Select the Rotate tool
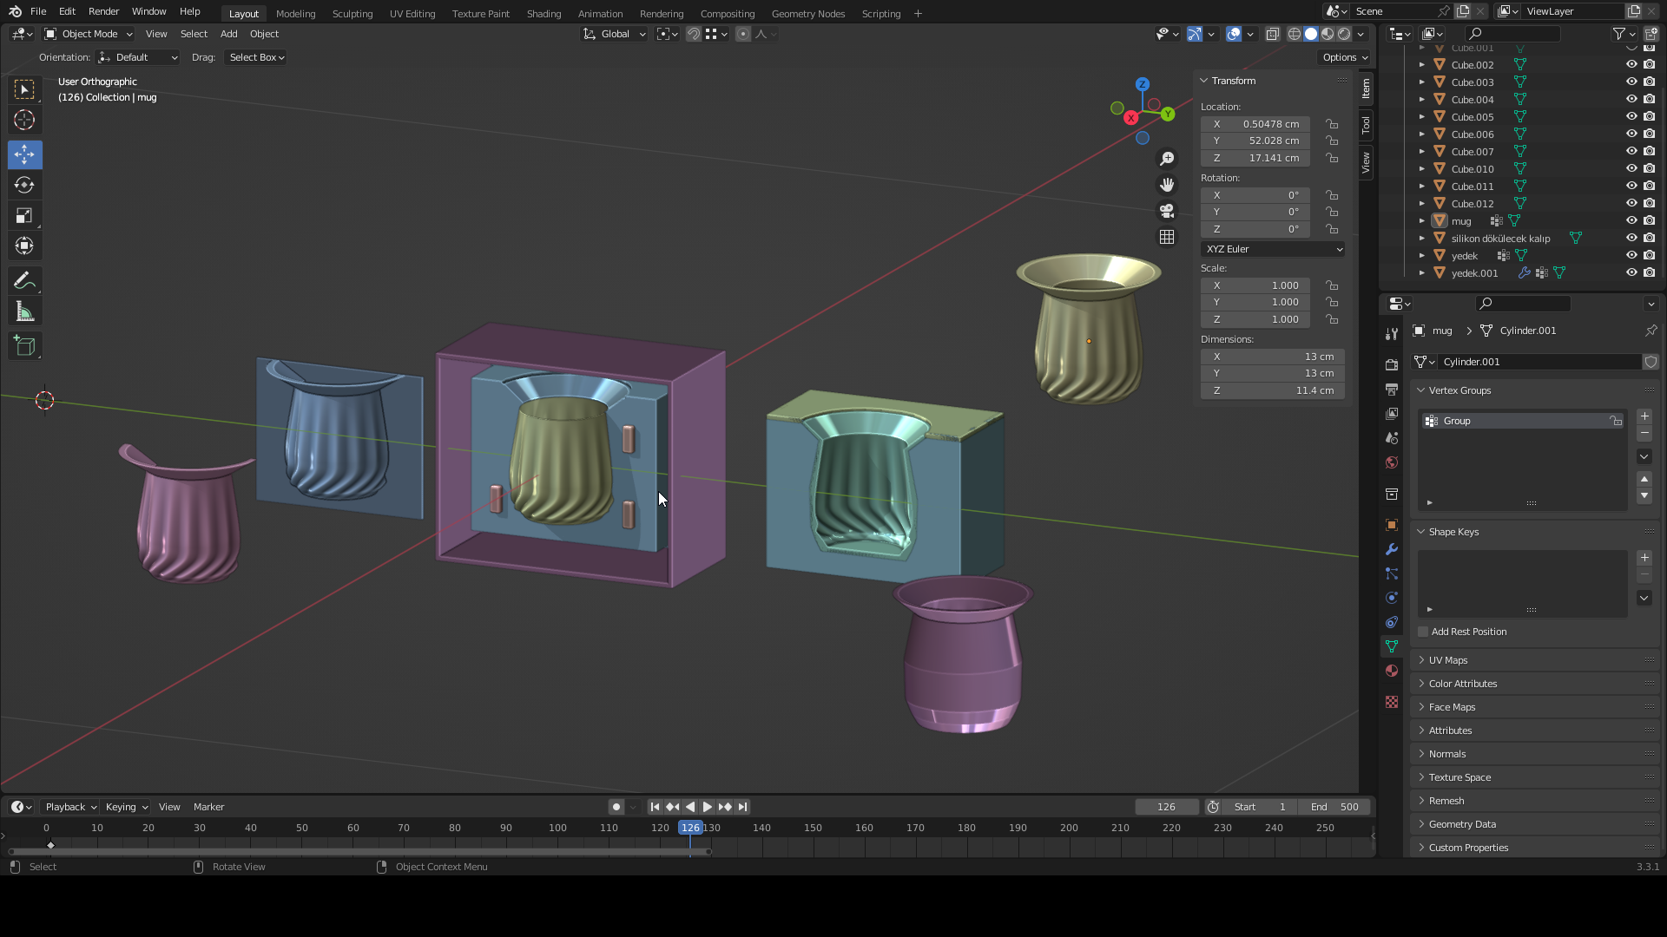Image resolution: width=1667 pixels, height=937 pixels. (24, 185)
